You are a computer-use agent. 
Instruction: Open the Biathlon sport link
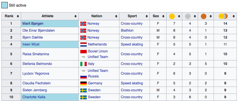[x=127, y=31]
